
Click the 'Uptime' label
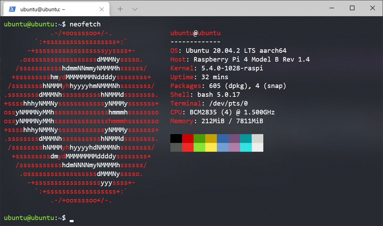click(182, 77)
